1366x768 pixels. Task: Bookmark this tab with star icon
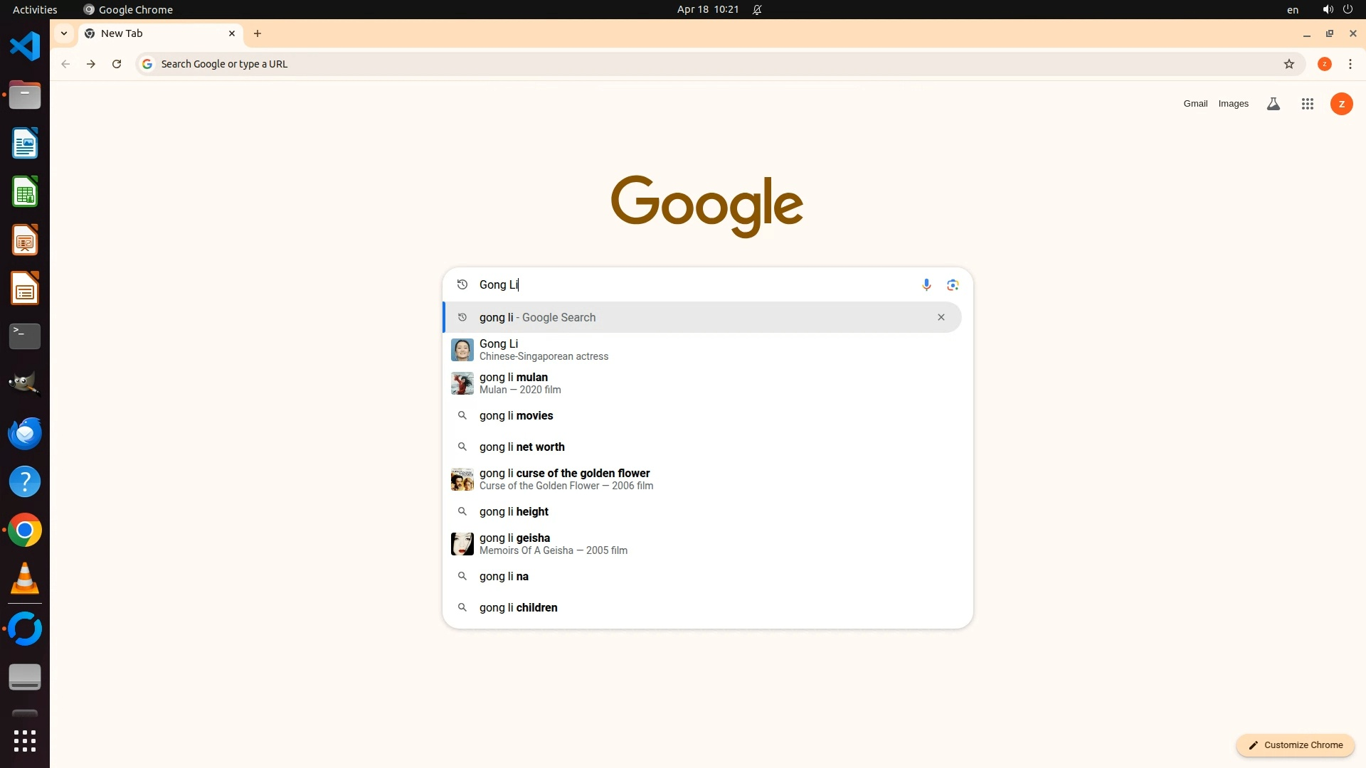[x=1289, y=64]
